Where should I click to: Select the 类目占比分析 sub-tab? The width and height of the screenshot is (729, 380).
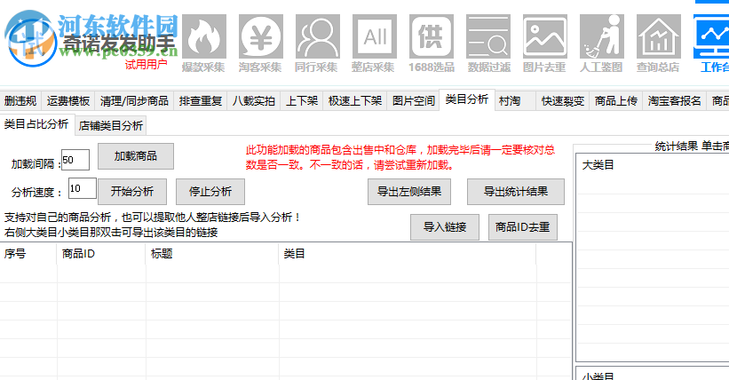coord(36,124)
